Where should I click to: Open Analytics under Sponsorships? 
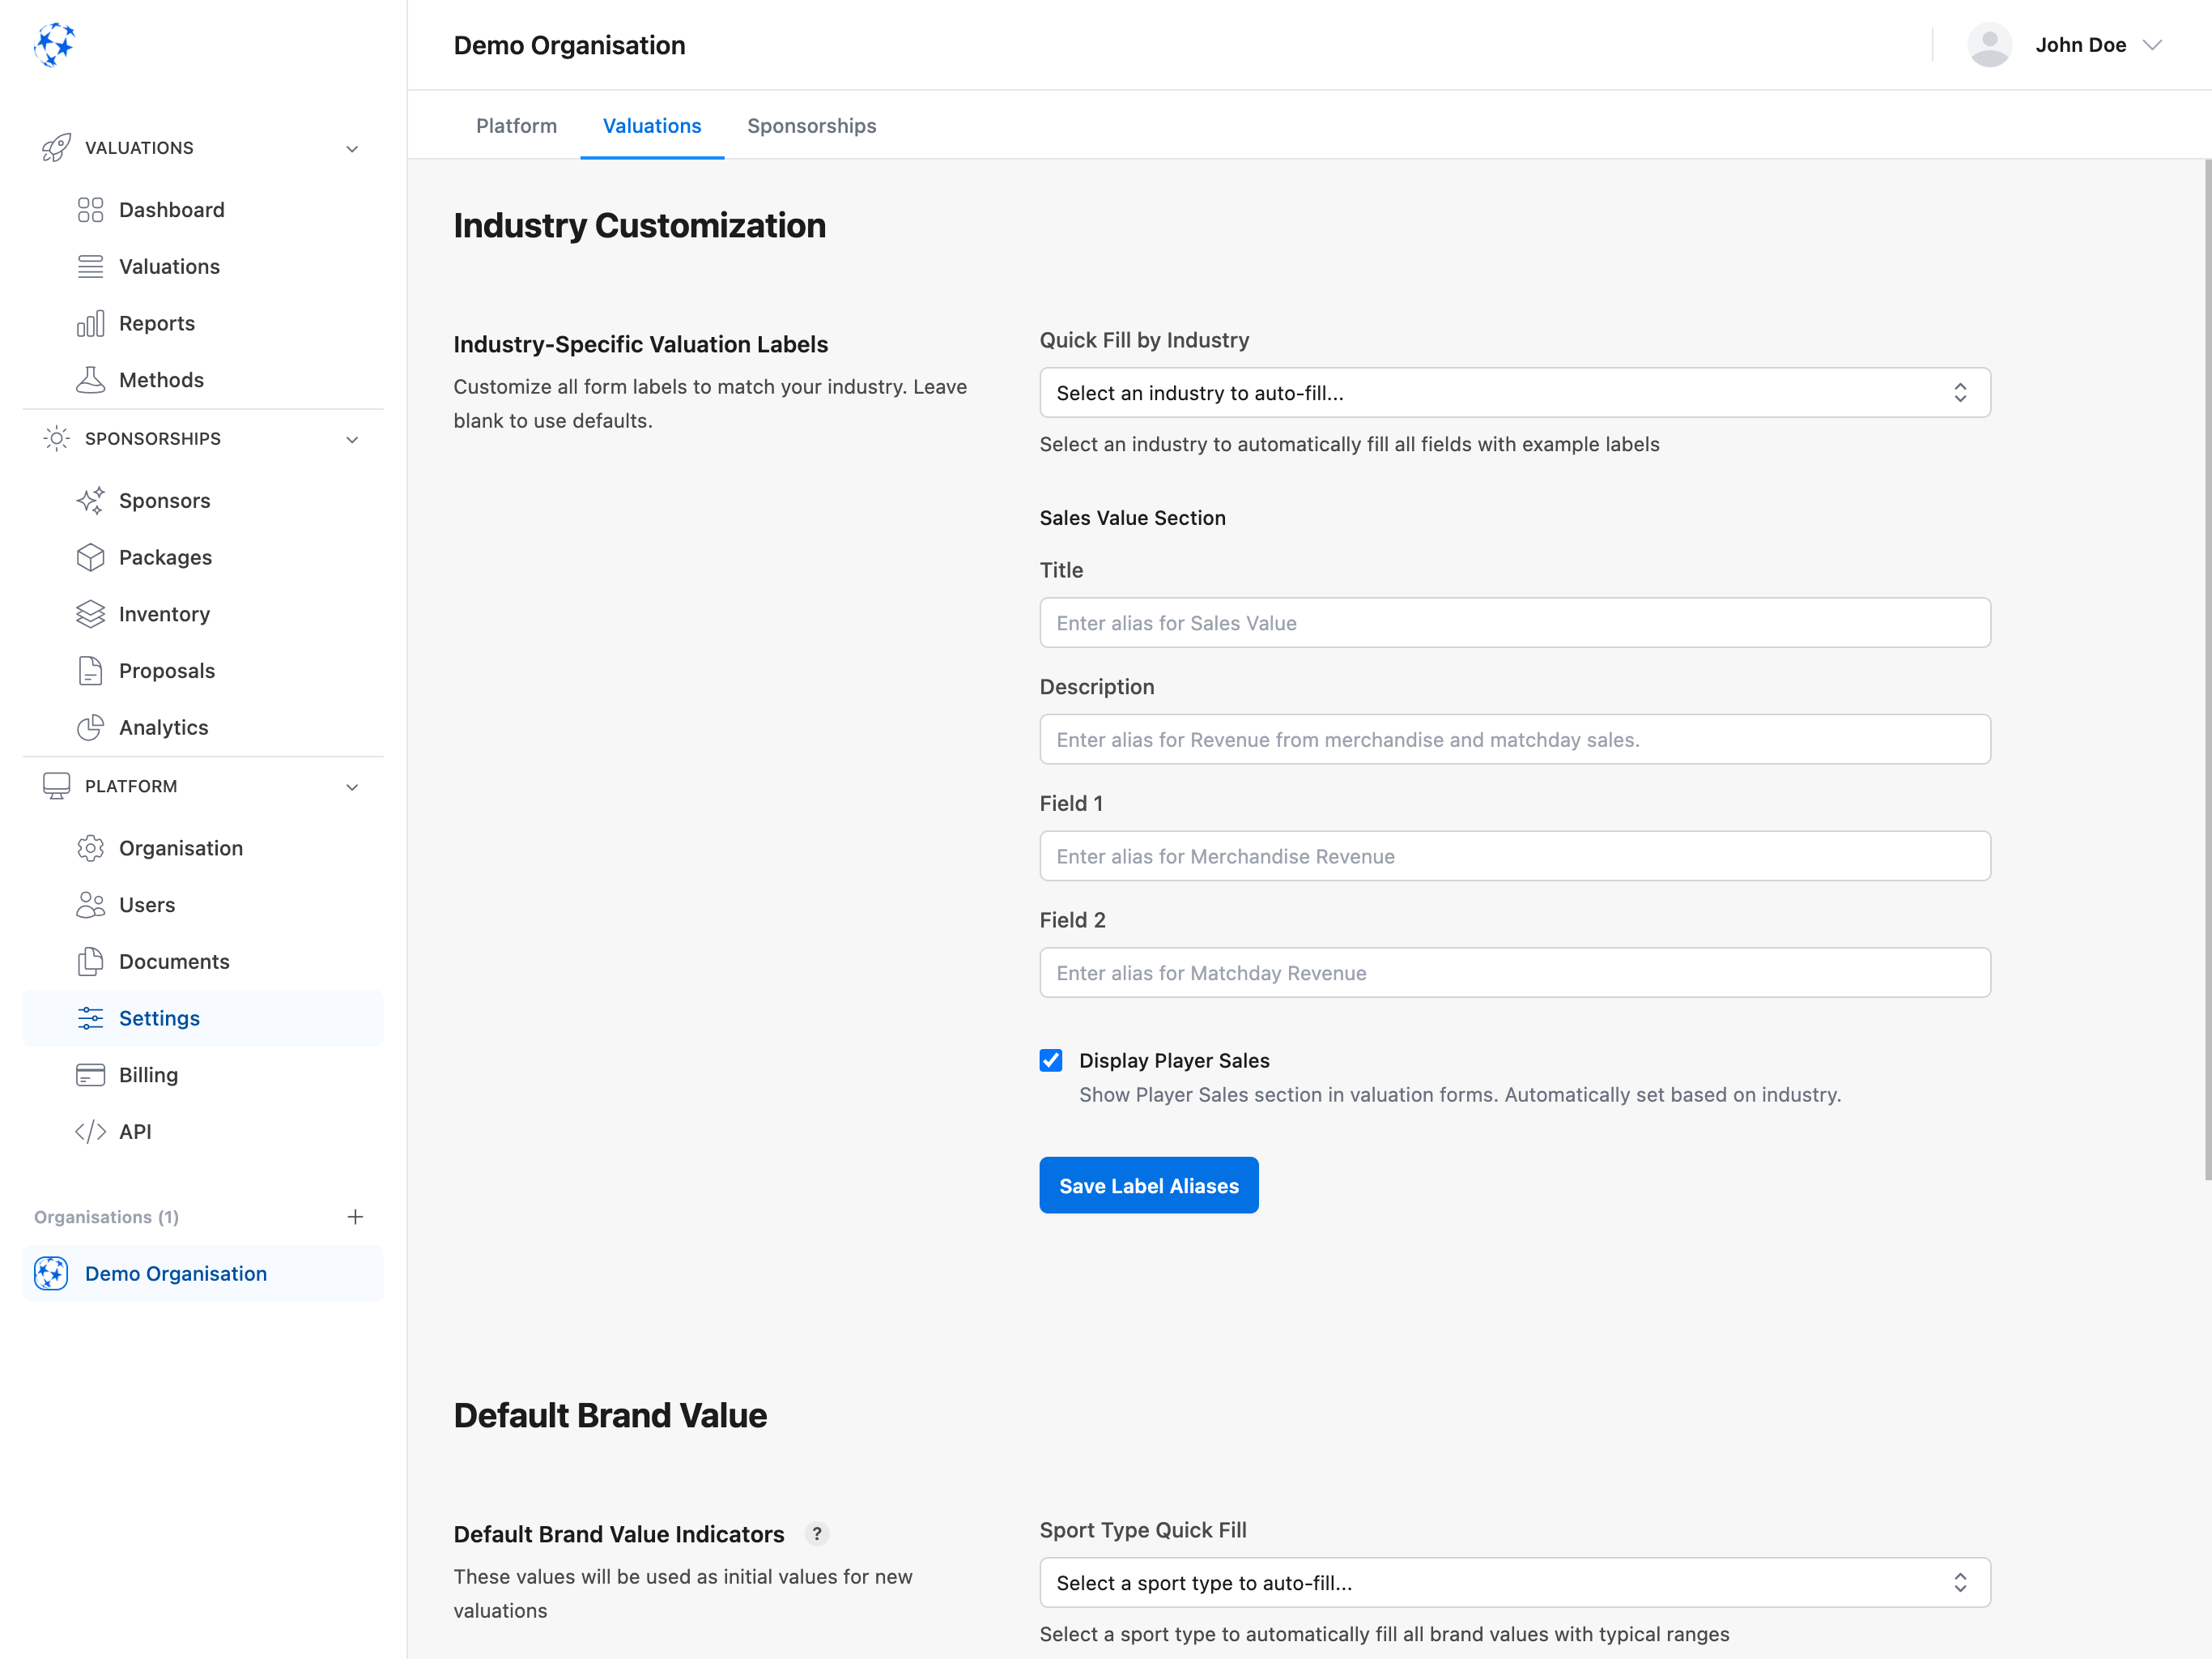[162, 727]
